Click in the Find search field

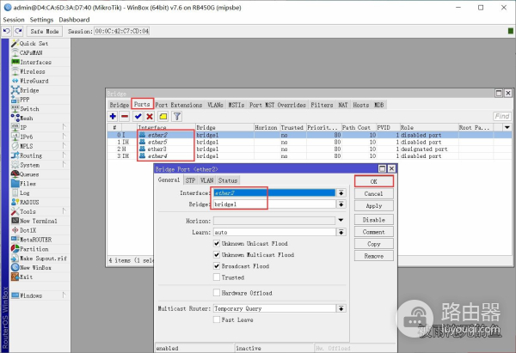[x=502, y=116]
